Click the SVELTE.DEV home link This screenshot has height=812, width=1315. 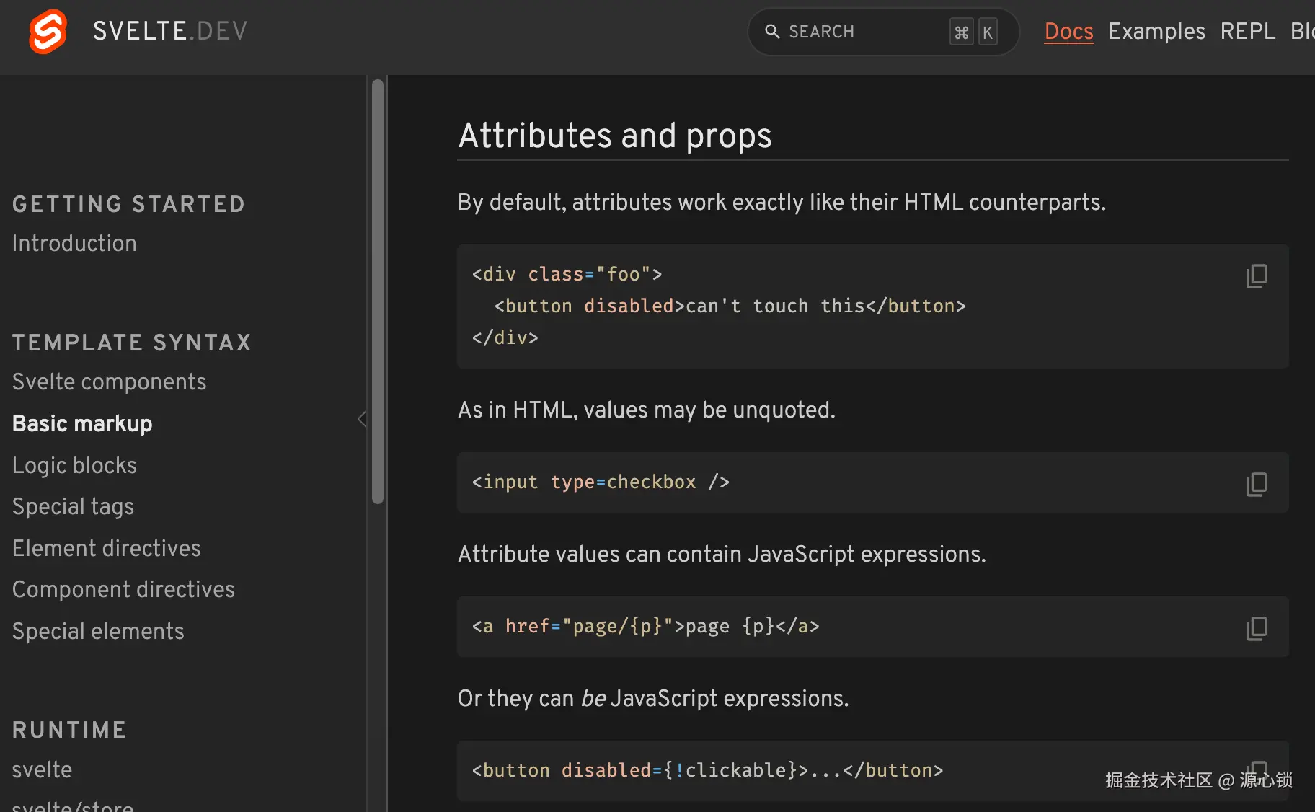click(170, 32)
